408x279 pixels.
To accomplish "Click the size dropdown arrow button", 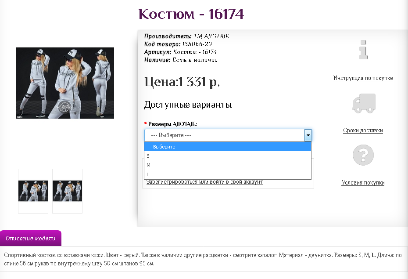I will (x=308, y=135).
